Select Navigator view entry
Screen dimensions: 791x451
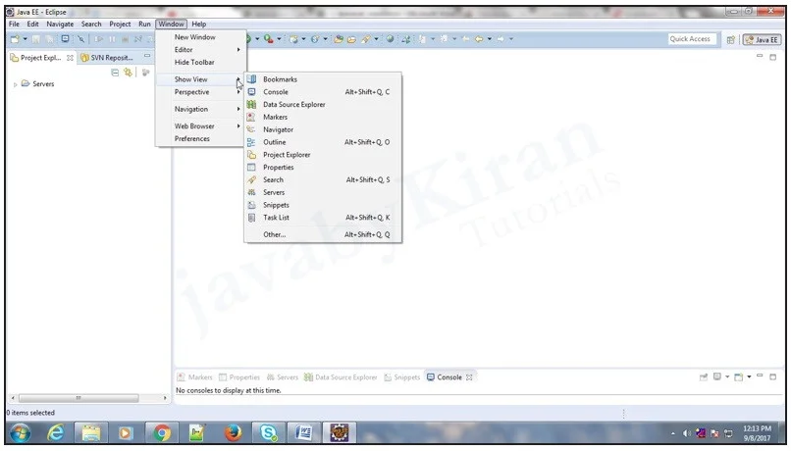[323, 130]
